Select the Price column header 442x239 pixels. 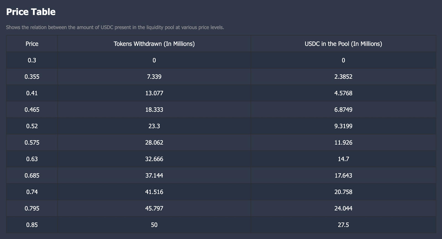(32, 44)
